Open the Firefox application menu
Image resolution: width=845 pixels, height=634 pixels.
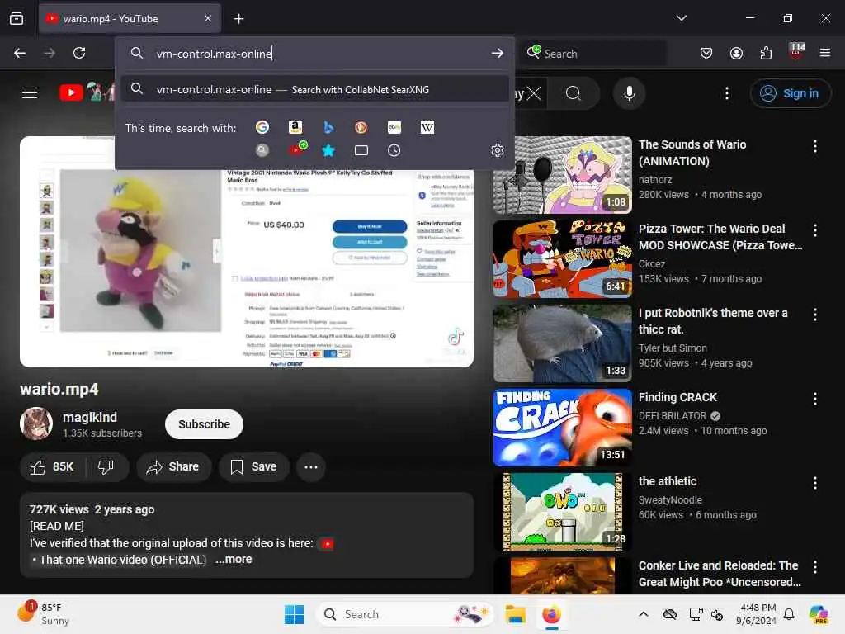824,53
